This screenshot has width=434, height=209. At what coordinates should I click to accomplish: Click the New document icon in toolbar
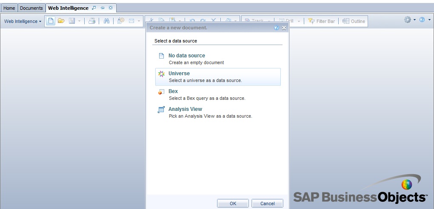click(x=51, y=21)
